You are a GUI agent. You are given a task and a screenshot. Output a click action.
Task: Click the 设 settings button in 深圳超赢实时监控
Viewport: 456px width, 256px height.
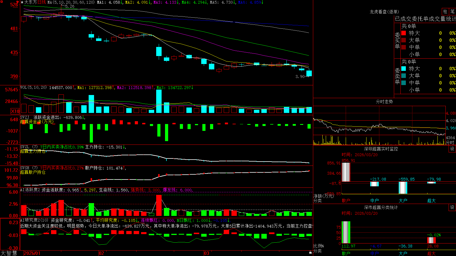(452, 149)
